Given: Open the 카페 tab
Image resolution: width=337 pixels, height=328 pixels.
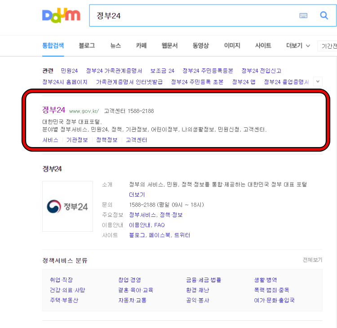Looking at the screenshot, I should coord(141,45).
